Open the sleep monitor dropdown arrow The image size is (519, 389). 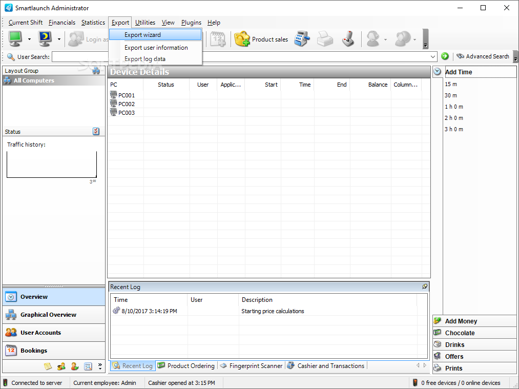click(x=59, y=39)
